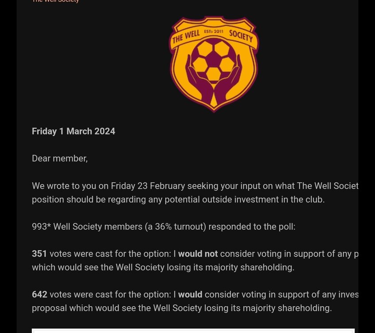The image size is (375, 333).
Task: Open The Well Society sender link at top
Action: [55, 1]
